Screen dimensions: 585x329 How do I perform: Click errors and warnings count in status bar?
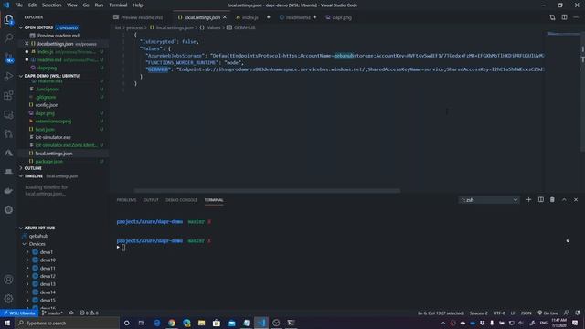pyautogui.click(x=89, y=313)
